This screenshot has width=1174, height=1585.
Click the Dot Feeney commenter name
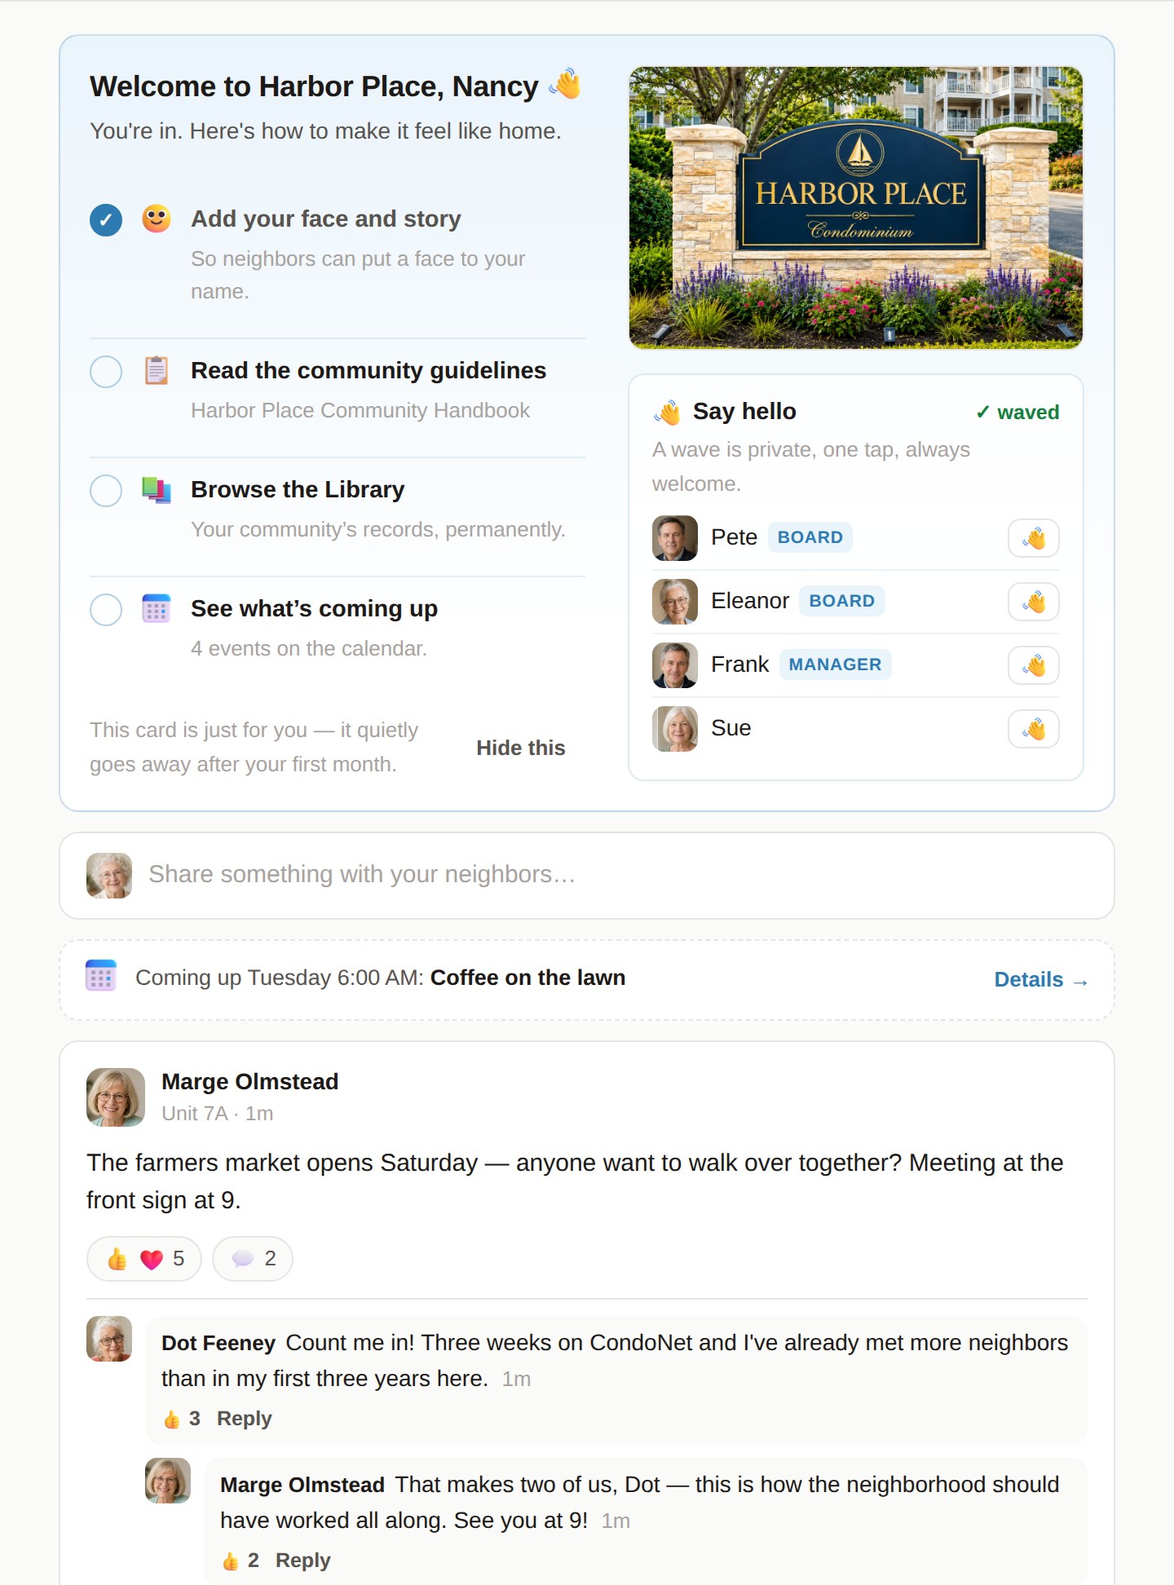tap(218, 1343)
